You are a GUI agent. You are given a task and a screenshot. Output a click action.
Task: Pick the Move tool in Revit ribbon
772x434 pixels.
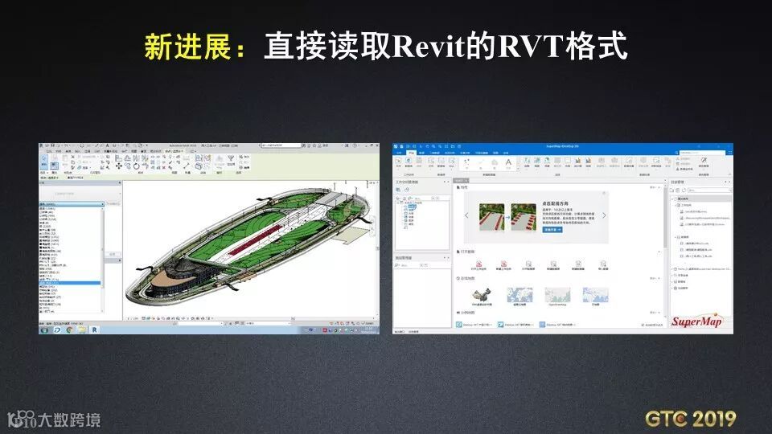click(x=119, y=166)
